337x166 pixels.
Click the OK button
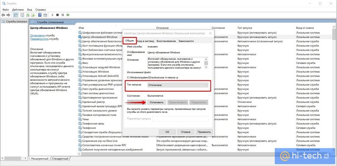pyautogui.click(x=168, y=132)
